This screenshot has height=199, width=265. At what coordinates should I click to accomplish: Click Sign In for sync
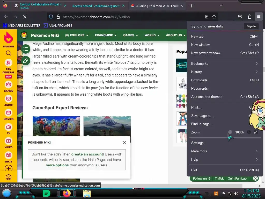[251, 26]
